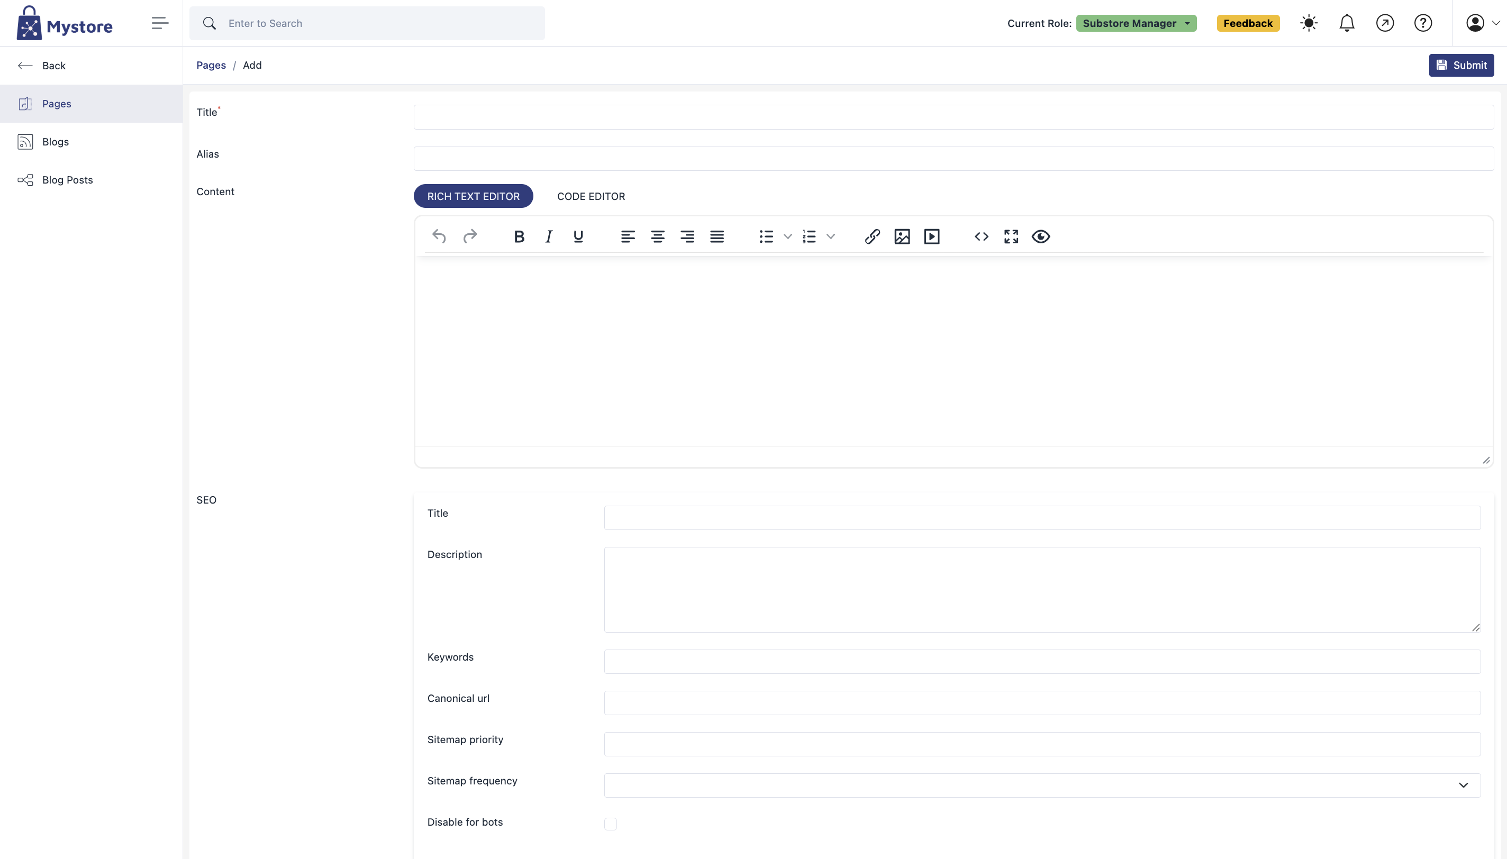Screen dimensions: 1507x859
Task: Open Pages in the sidebar
Action: point(91,104)
